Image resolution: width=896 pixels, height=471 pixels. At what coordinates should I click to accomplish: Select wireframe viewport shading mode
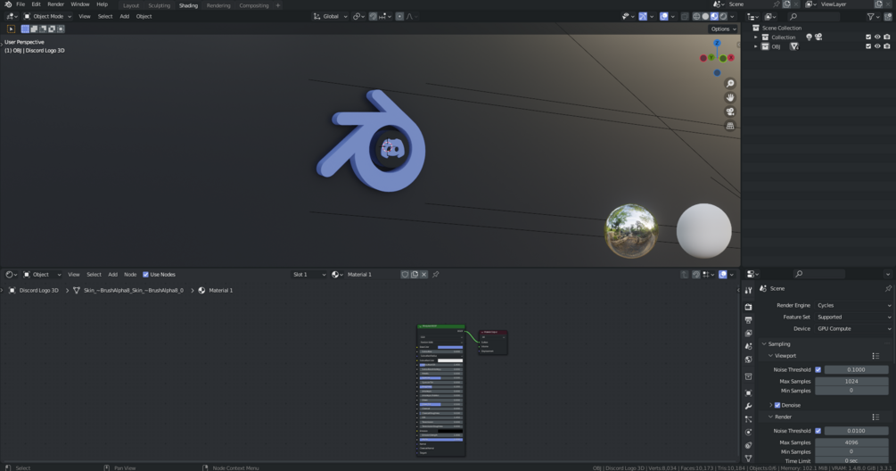(x=696, y=17)
